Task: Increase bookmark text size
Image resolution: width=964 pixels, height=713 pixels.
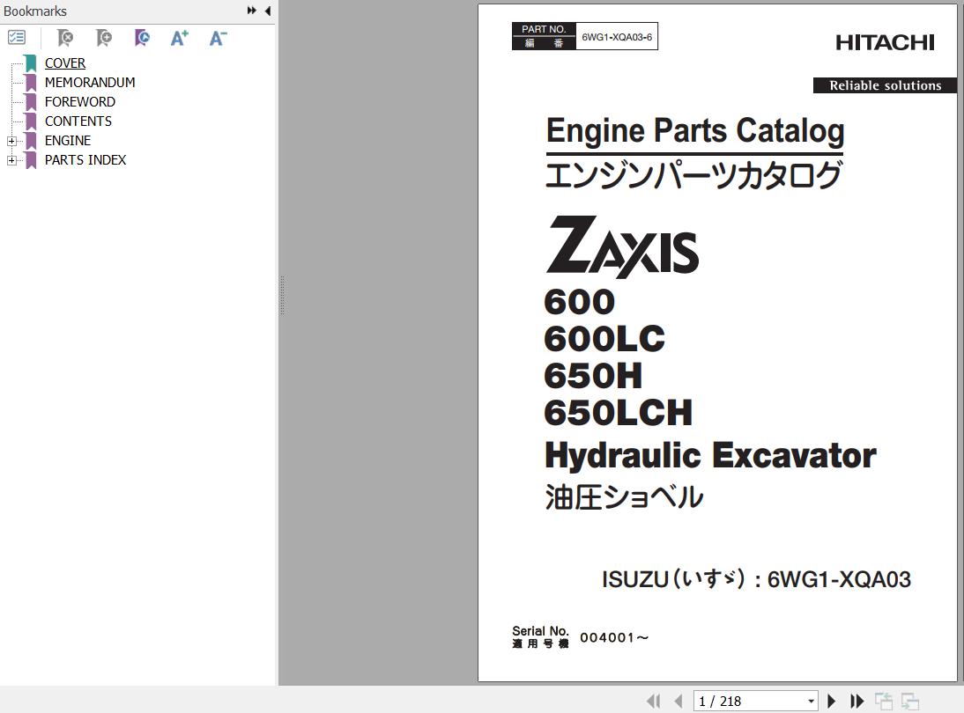Action: 180,38
